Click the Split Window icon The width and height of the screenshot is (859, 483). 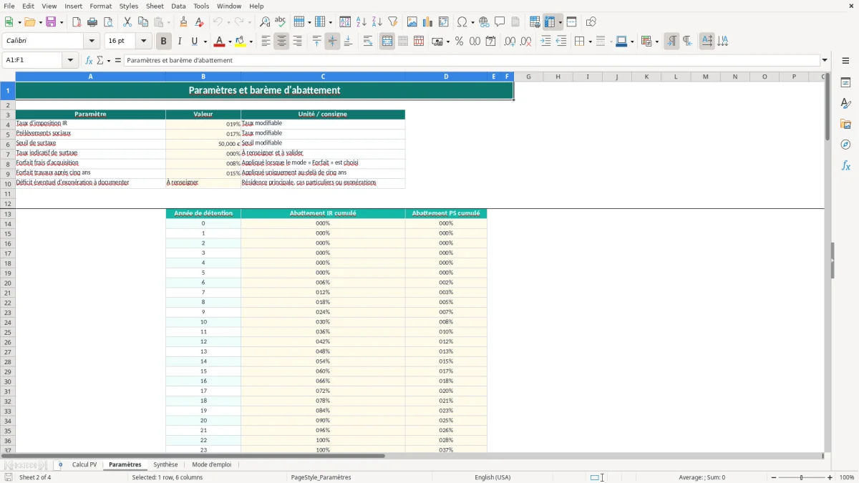click(572, 22)
